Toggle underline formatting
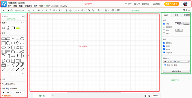The width and height of the screenshot is (192, 98). click(x=47, y=10)
